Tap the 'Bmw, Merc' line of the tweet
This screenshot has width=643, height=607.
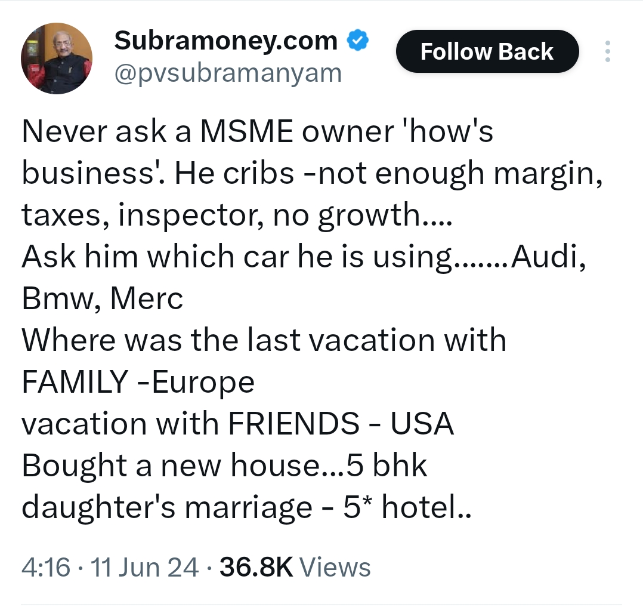(103, 299)
